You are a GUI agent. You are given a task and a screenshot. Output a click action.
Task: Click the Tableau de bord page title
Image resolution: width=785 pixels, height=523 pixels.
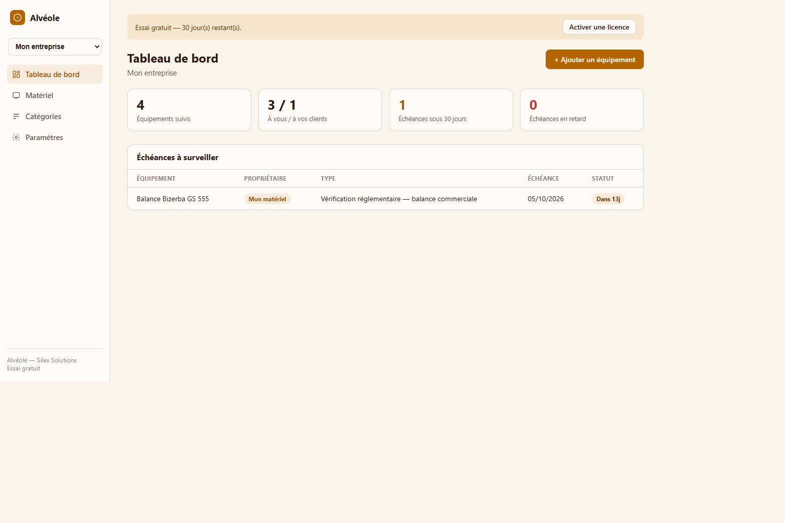click(173, 58)
